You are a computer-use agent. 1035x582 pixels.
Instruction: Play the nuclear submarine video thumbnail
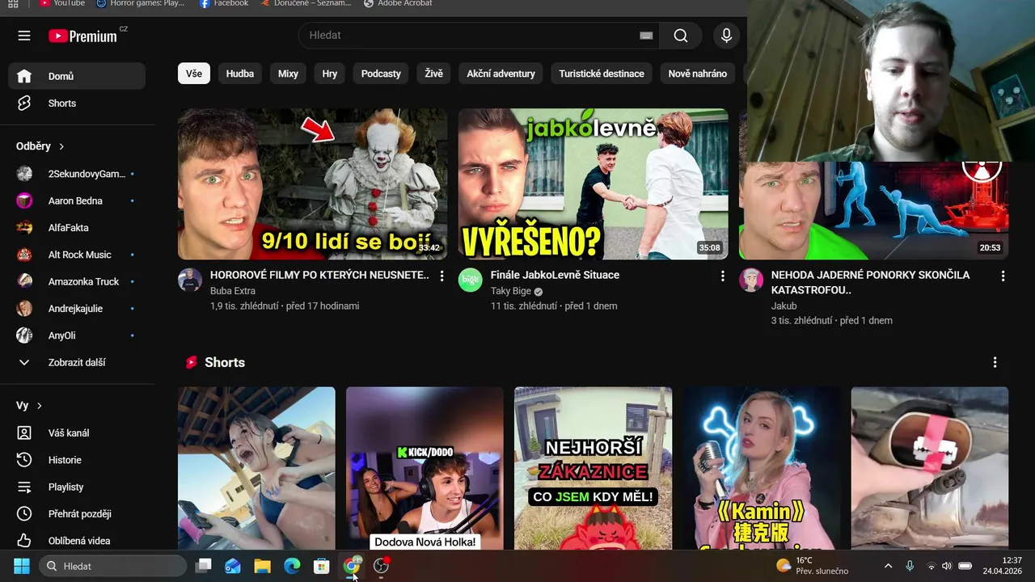pos(873,210)
